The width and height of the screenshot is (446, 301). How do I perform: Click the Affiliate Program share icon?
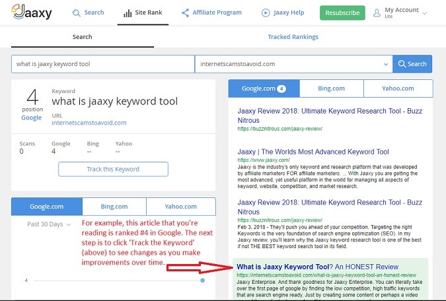tap(186, 13)
